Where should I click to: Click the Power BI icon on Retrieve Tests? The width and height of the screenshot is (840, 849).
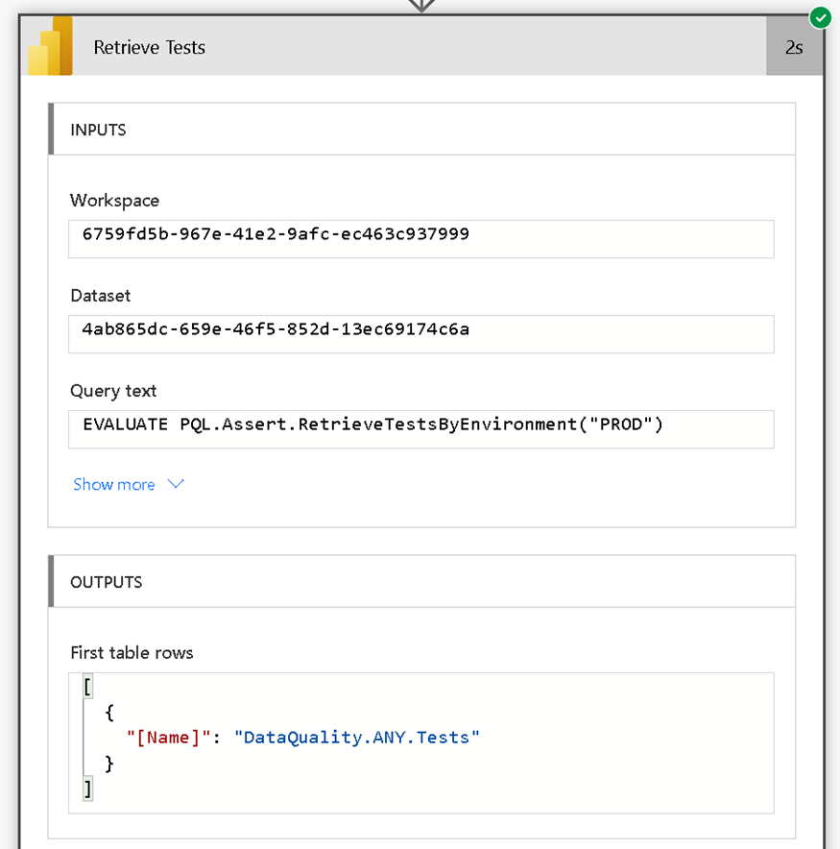[x=50, y=46]
